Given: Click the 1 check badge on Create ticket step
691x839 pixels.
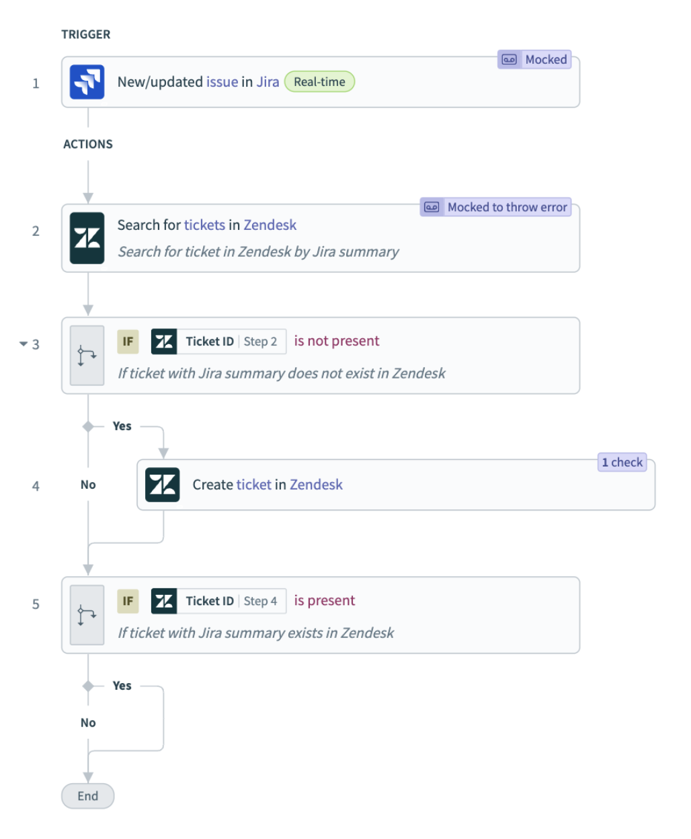Looking at the screenshot, I should coord(621,463).
